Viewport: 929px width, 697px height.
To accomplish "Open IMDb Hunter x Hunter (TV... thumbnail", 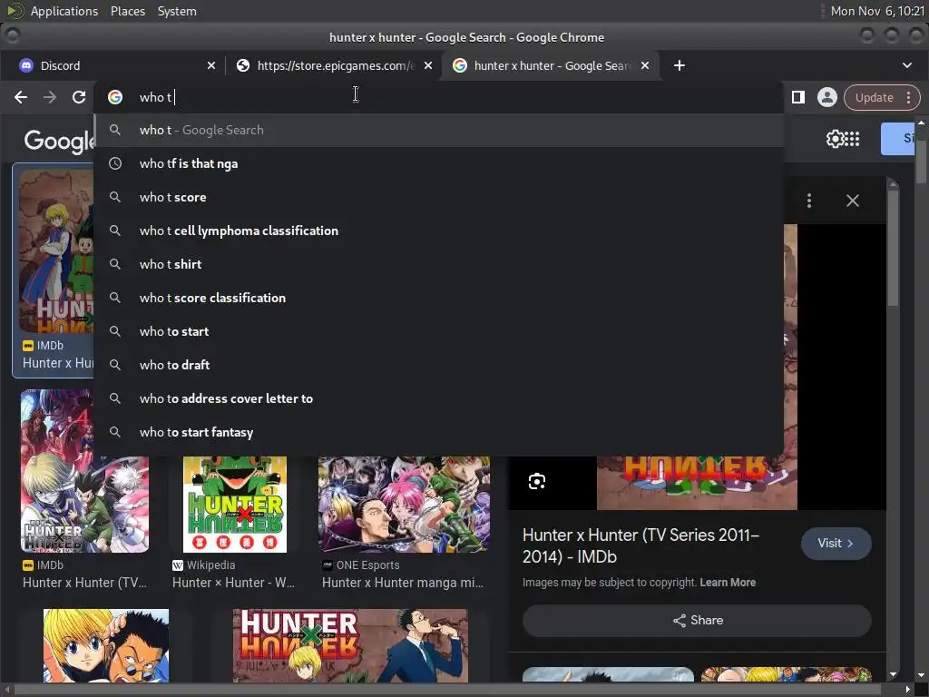I will coord(84,472).
